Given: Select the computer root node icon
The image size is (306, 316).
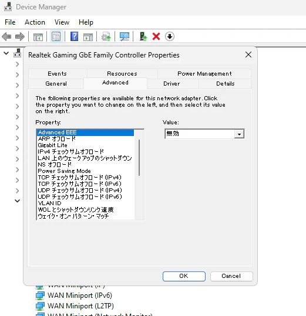Looking at the screenshot, I should [x=18, y=53].
